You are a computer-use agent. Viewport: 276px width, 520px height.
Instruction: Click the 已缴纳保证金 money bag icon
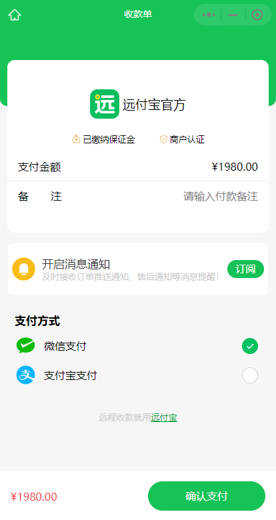click(x=76, y=139)
